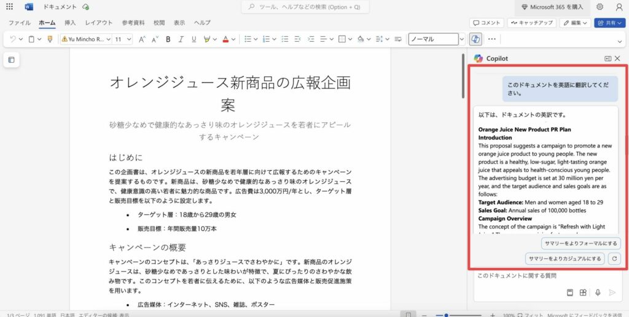629x317 pixels.
Task: Switch to the レイアウト tab
Action: coord(98,23)
